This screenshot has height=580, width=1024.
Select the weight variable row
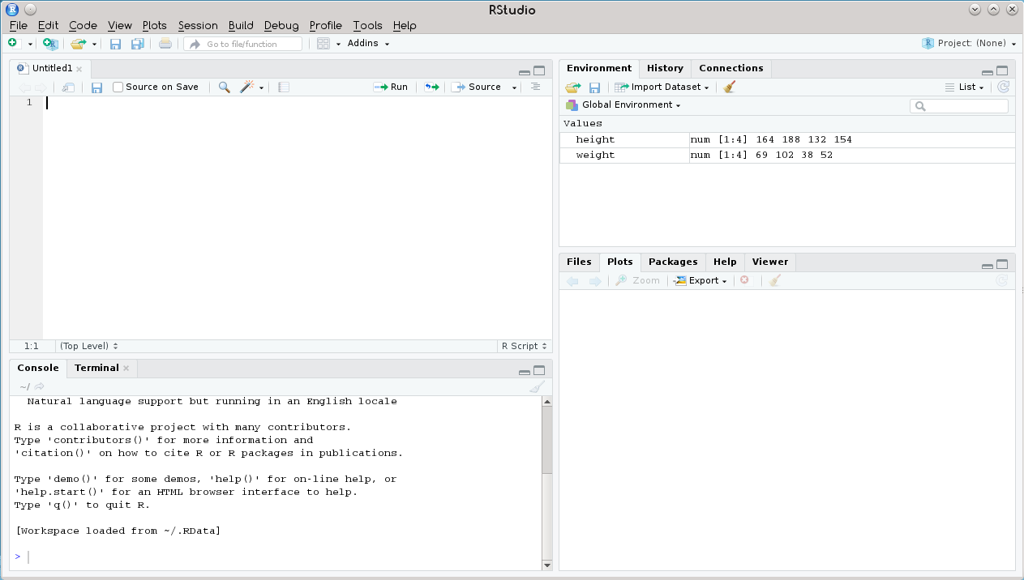click(787, 156)
